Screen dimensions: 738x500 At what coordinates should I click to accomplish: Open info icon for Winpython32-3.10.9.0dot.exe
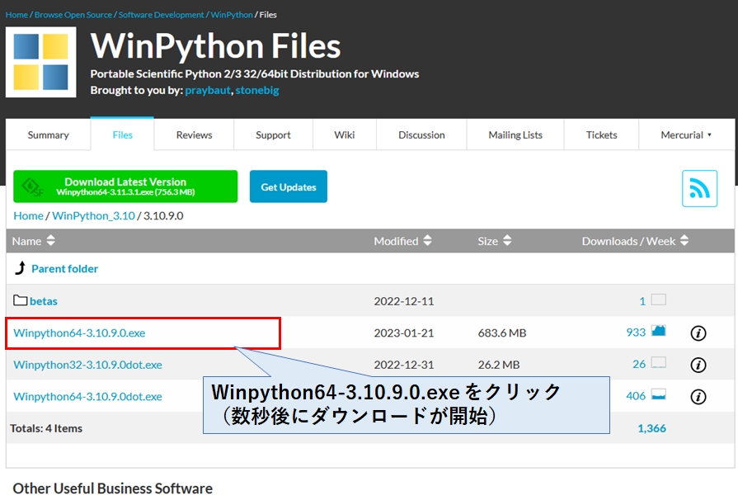click(x=698, y=365)
